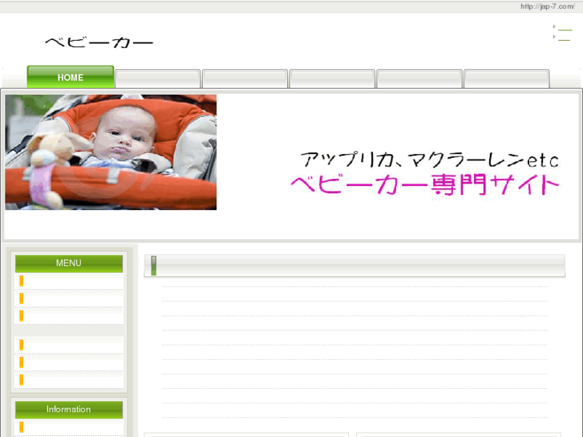This screenshot has width=583, height=437.
Task: Follow the http://jap-7.com/ link
Action: tap(547, 6)
